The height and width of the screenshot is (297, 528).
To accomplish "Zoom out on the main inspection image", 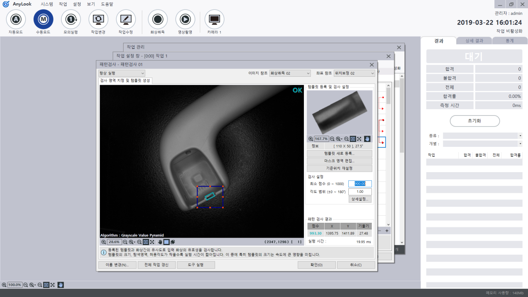I will (125, 242).
